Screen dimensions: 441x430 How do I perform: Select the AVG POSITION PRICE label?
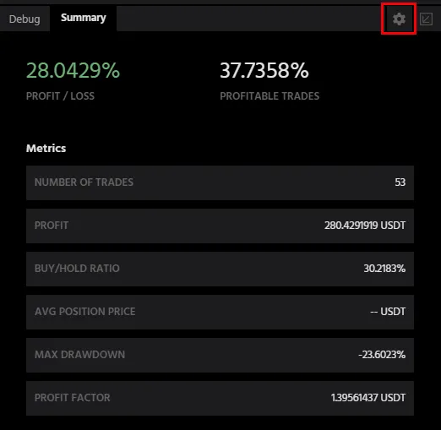84,312
